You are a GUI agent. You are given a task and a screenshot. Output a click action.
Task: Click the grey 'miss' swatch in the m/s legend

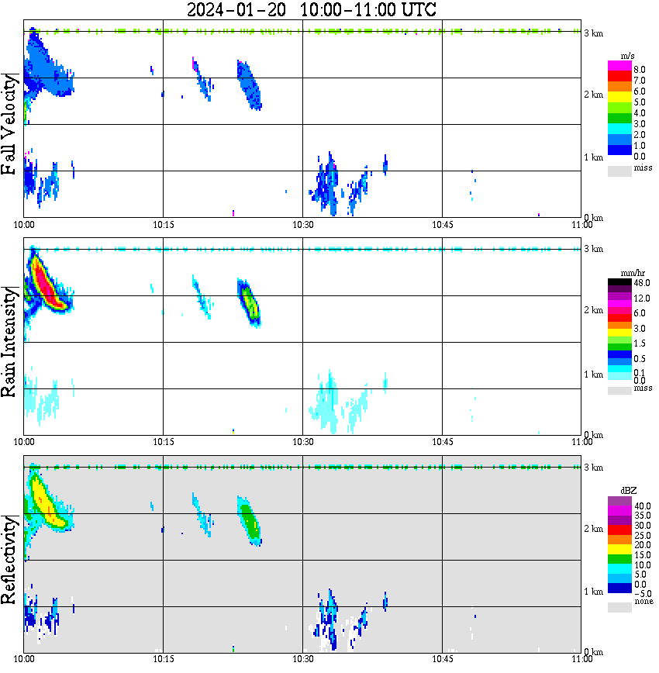pyautogui.click(x=619, y=171)
